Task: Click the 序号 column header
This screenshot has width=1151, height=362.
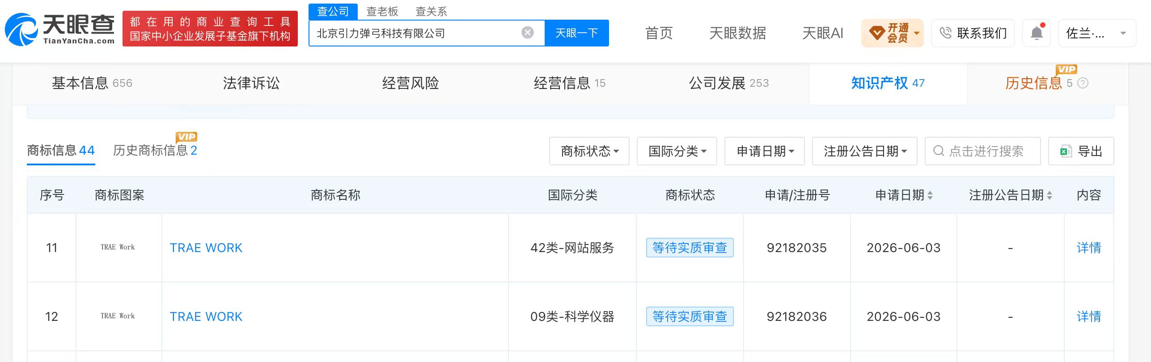Action: pyautogui.click(x=52, y=195)
